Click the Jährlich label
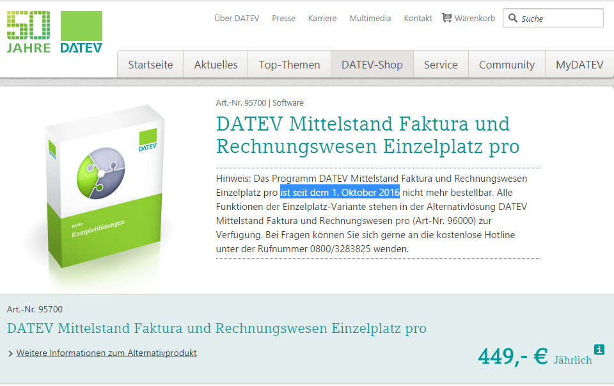The image size is (614, 386). pos(572,360)
